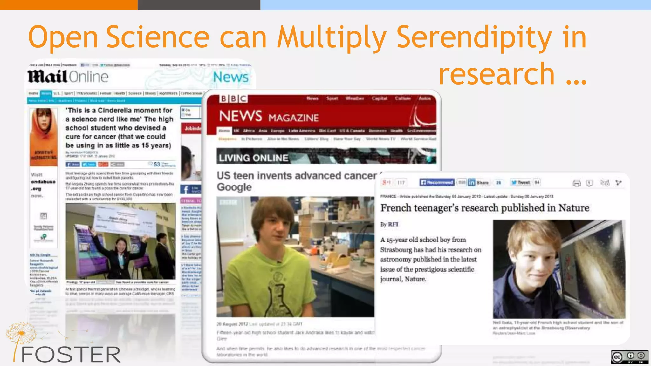Click the Google +1 button on RFI article
The width and height of the screenshot is (651, 366).
click(x=387, y=182)
